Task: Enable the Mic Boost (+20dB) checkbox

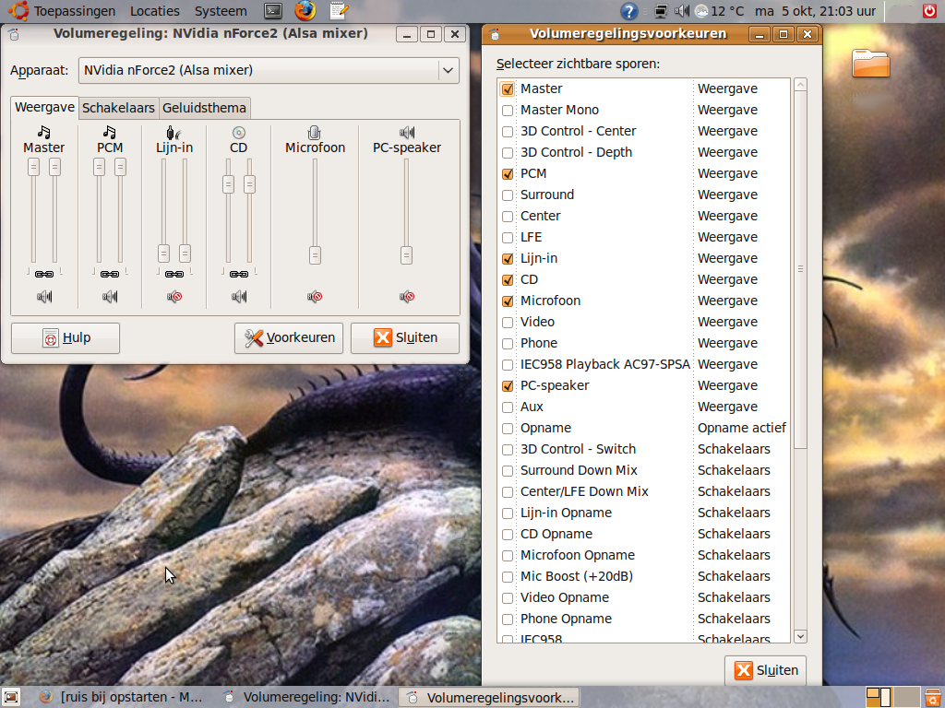Action: coord(508,577)
